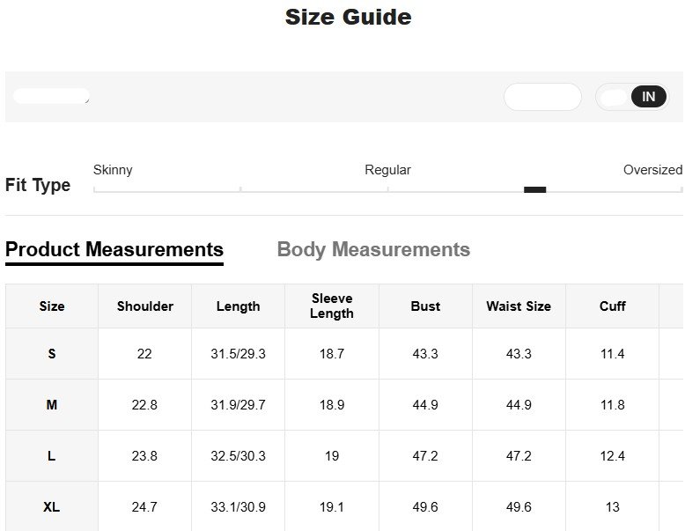685x531 pixels.
Task: Open the Body Measurements tab
Action: click(373, 250)
